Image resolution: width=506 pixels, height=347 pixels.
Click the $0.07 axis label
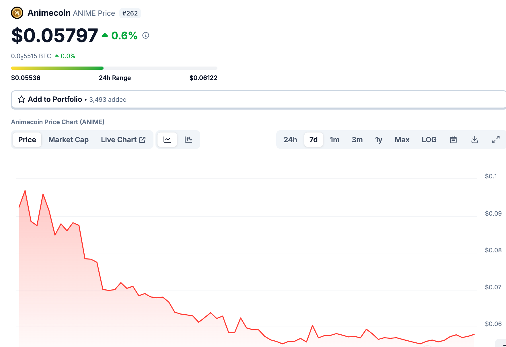(493, 287)
